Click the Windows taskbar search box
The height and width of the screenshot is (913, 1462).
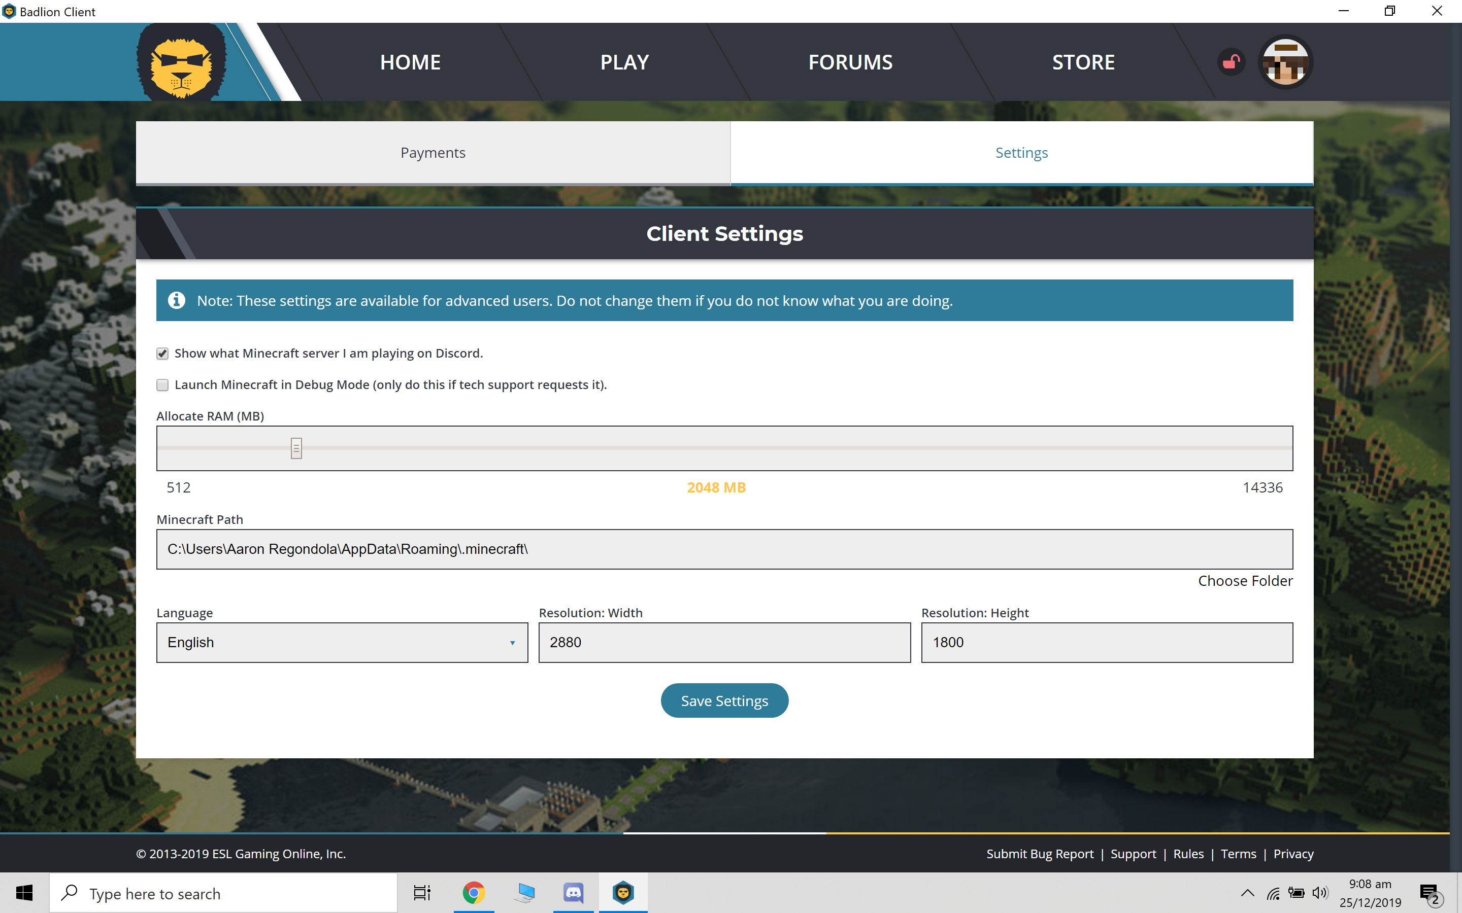pyautogui.click(x=223, y=893)
